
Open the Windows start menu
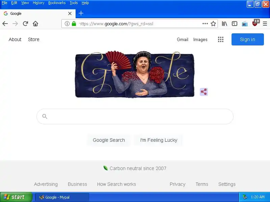pyautogui.click(x=16, y=197)
